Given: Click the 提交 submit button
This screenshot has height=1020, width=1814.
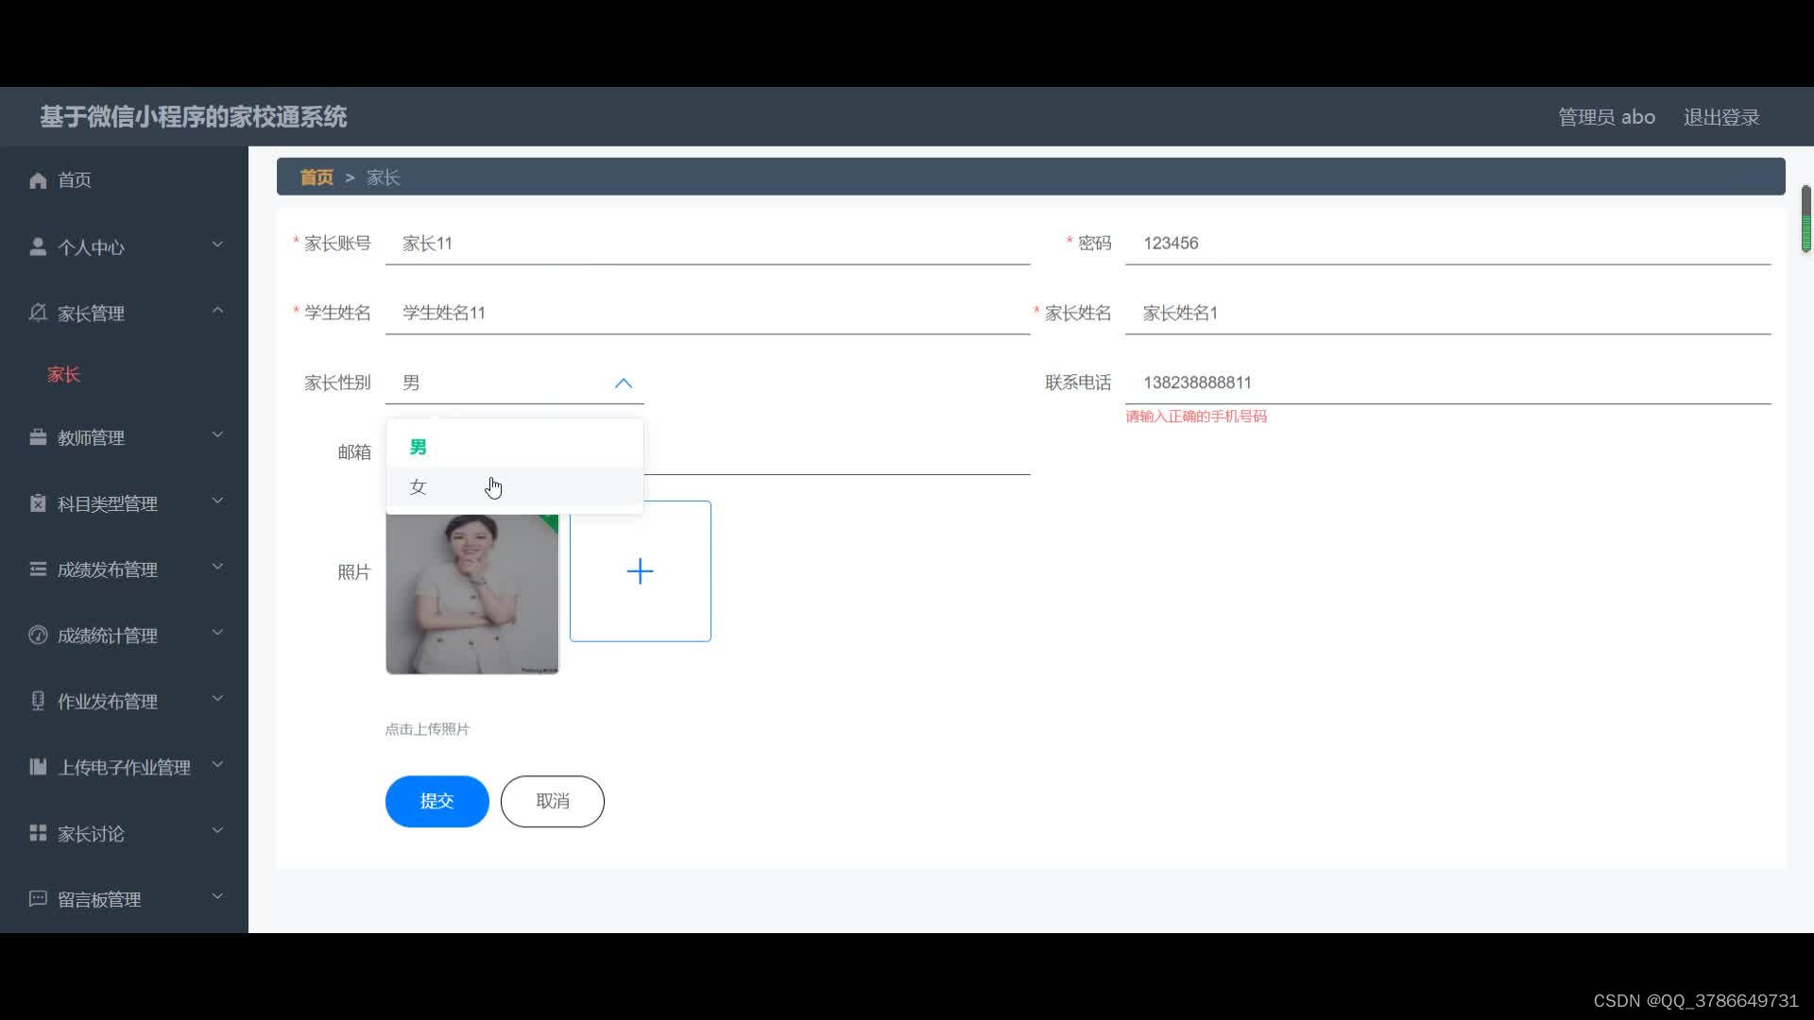Looking at the screenshot, I should [436, 800].
